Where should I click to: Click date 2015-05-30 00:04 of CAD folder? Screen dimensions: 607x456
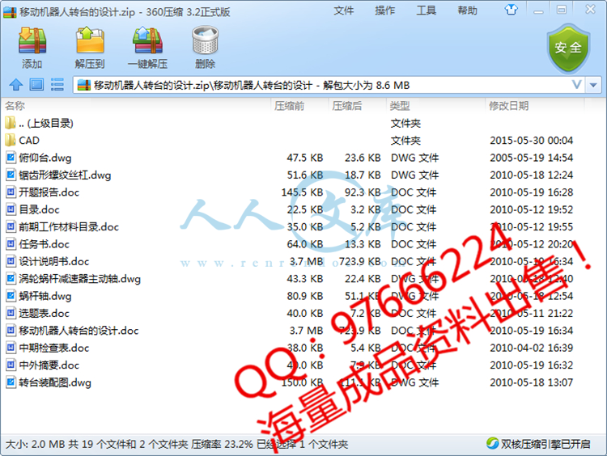point(531,140)
